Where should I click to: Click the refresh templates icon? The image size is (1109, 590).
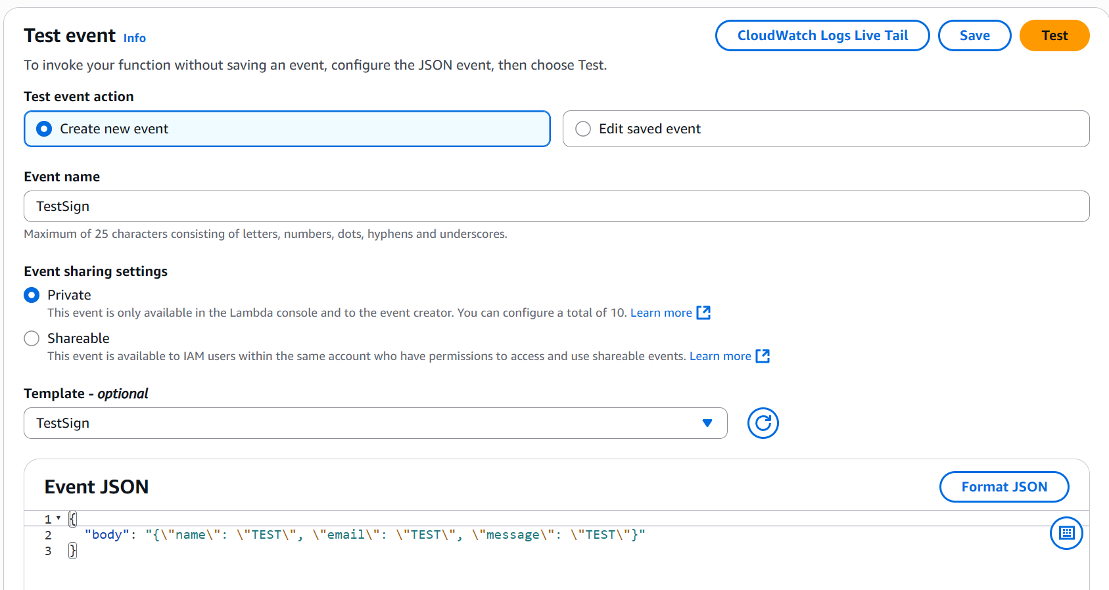click(x=763, y=423)
